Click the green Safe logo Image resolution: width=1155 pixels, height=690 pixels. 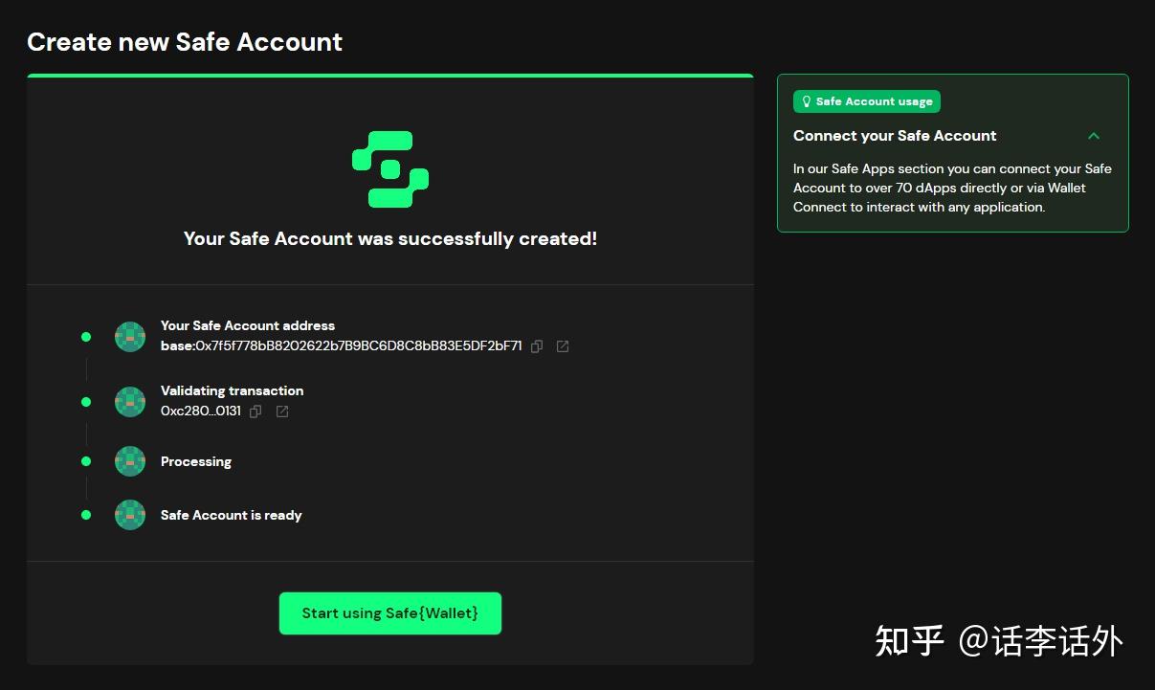point(390,169)
